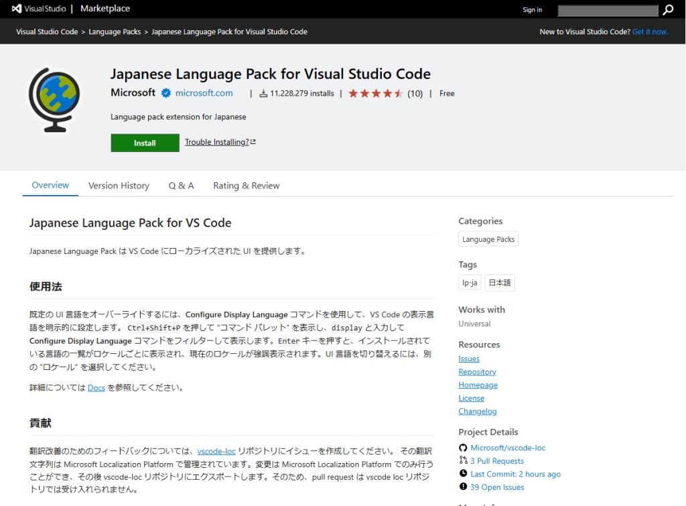
Task: Open the Docs link in usage section
Action: [96, 388]
